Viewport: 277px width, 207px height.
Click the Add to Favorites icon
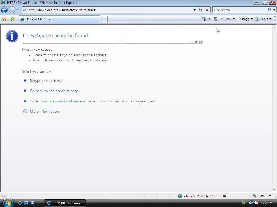pos(12,19)
